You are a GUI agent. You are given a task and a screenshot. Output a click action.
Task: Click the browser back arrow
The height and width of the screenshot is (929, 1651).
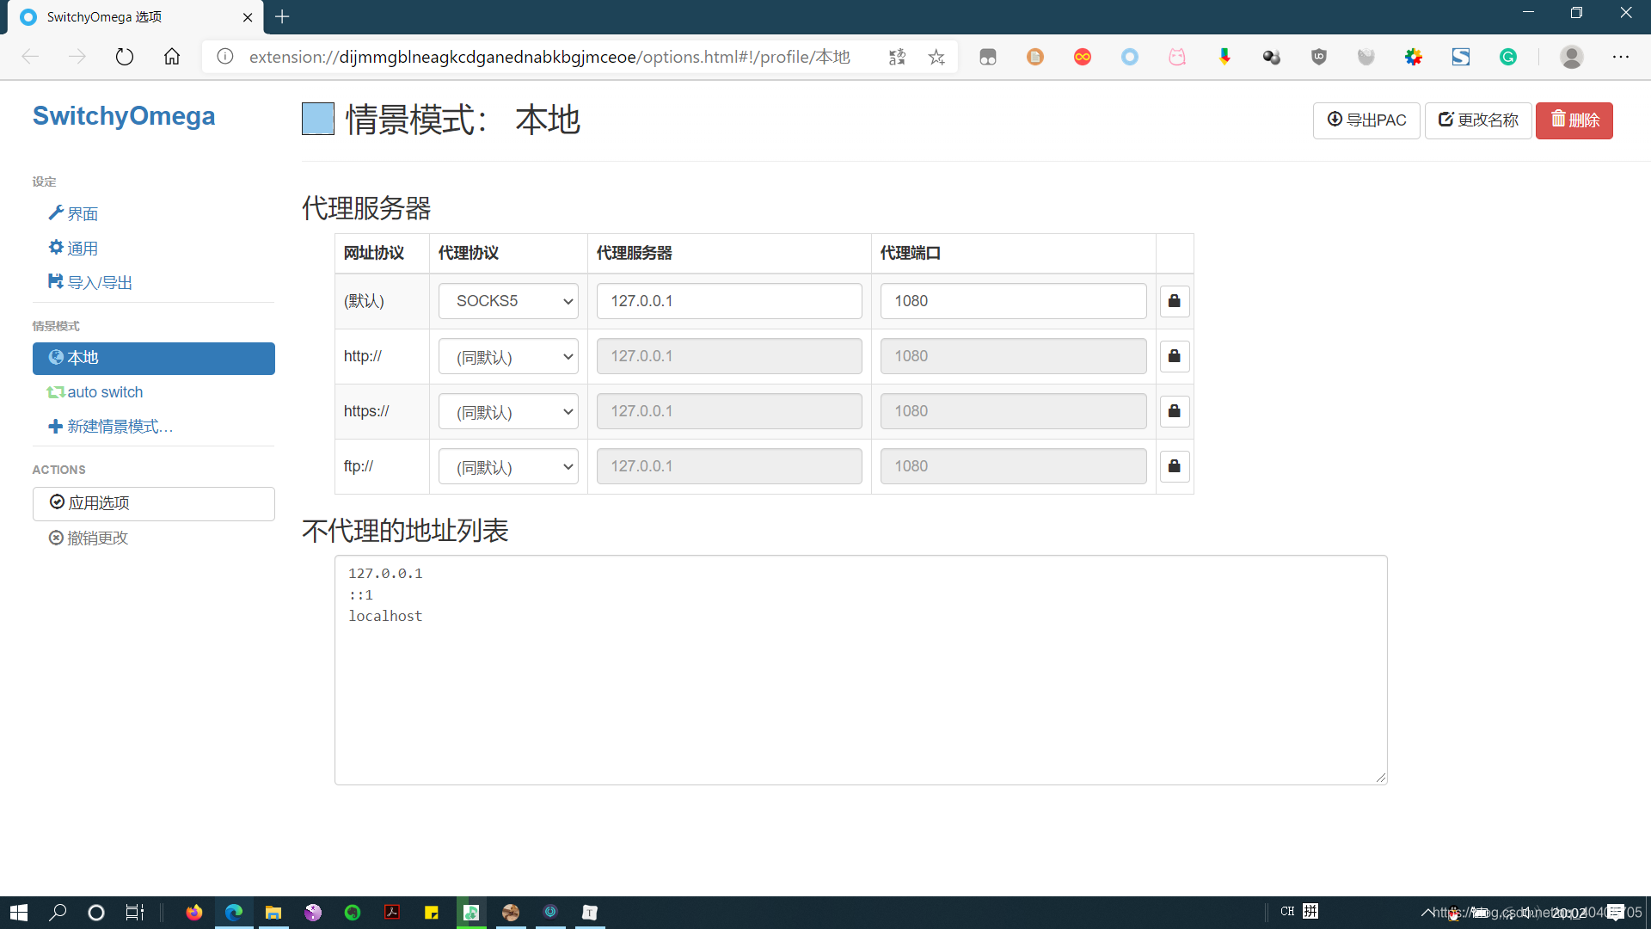(x=30, y=57)
